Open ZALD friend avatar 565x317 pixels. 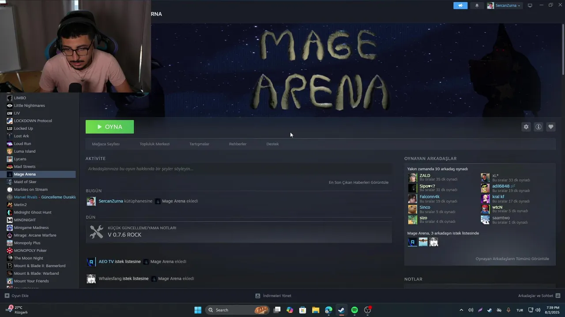(412, 177)
